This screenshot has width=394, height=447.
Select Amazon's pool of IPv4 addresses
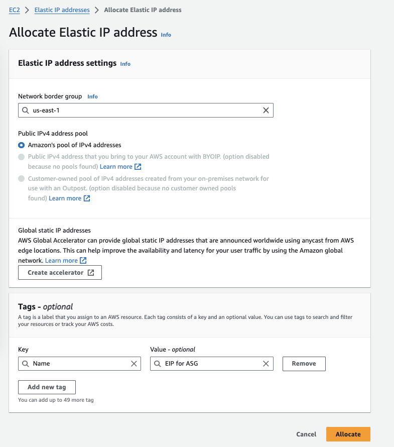click(21, 145)
